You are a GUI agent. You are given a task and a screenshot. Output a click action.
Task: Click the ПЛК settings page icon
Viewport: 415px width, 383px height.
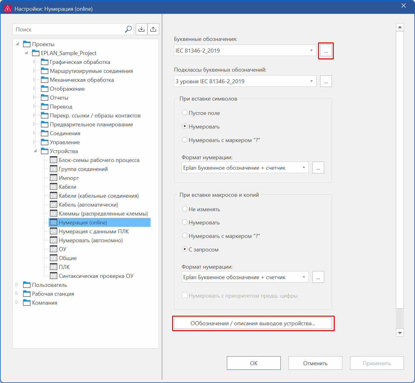(54, 267)
